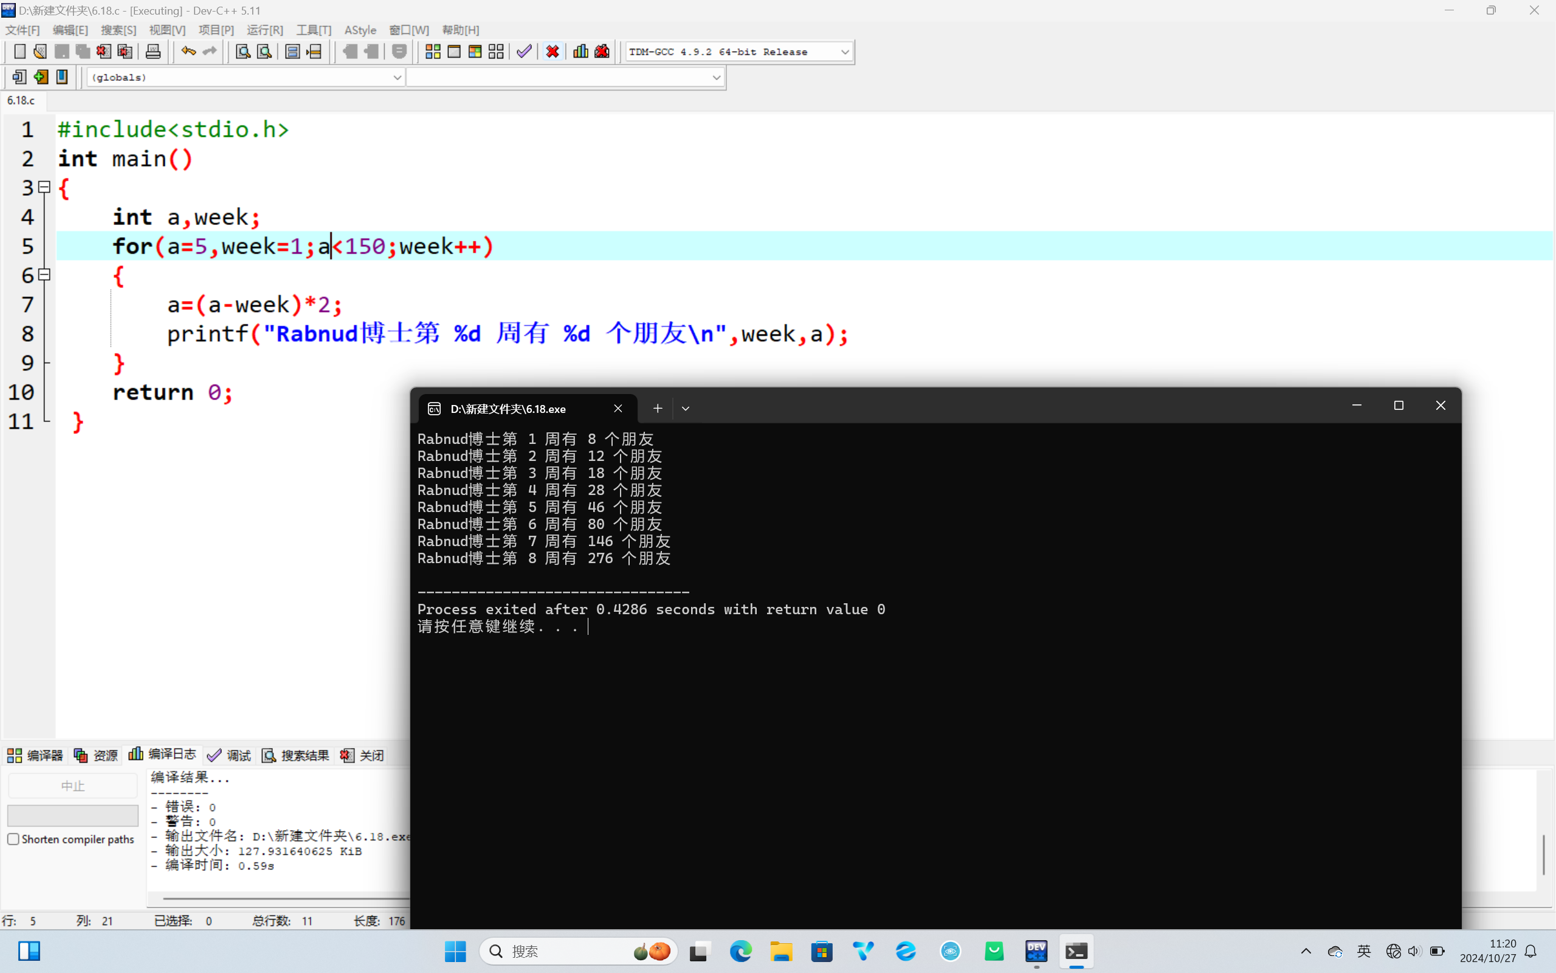
Task: Collapse the main function fold at line 3
Action: (x=44, y=187)
